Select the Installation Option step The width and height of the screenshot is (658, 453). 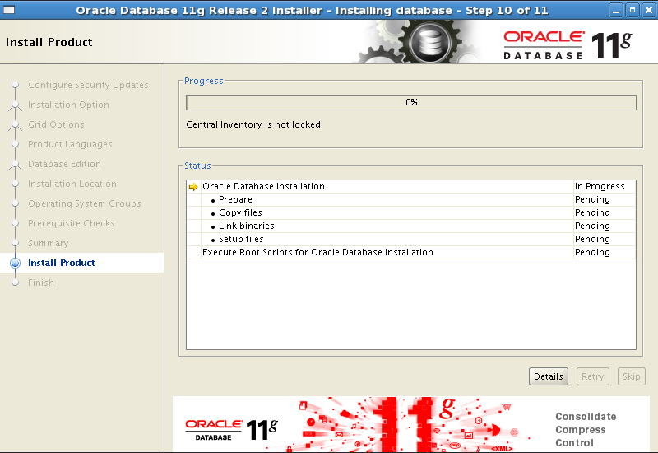click(x=68, y=105)
